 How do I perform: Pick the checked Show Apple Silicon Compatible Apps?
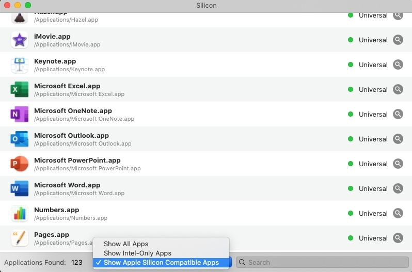[161, 262]
